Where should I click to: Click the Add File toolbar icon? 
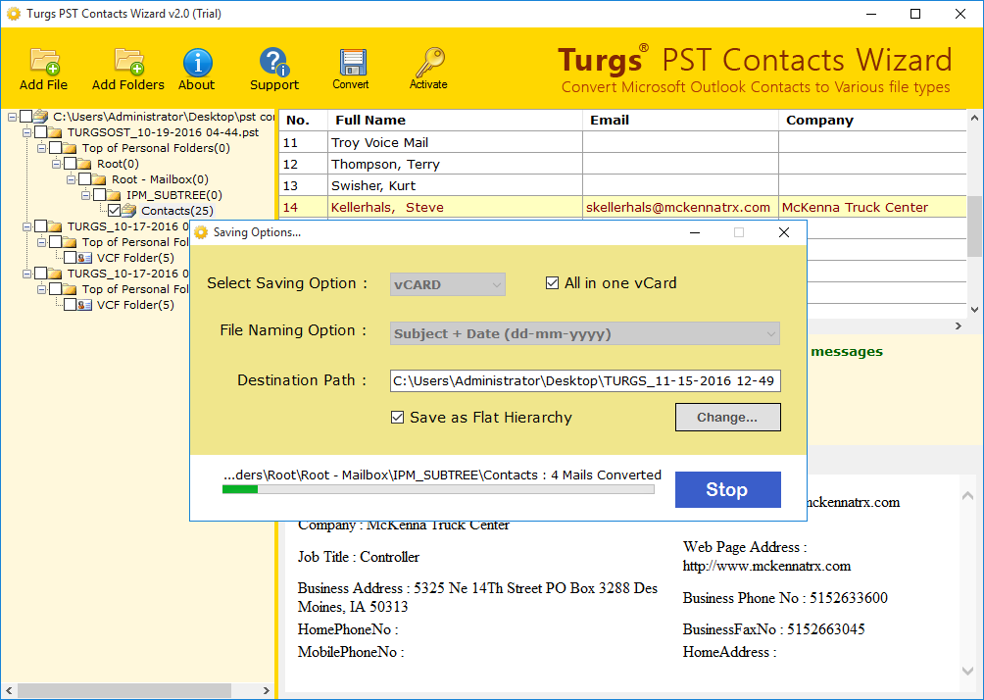[44, 61]
